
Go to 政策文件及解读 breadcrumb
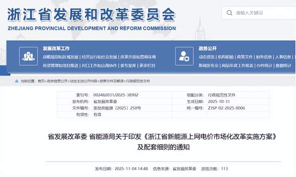tap(111, 81)
